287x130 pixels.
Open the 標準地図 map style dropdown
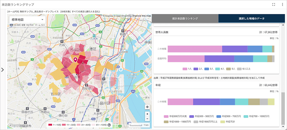click(x=28, y=20)
